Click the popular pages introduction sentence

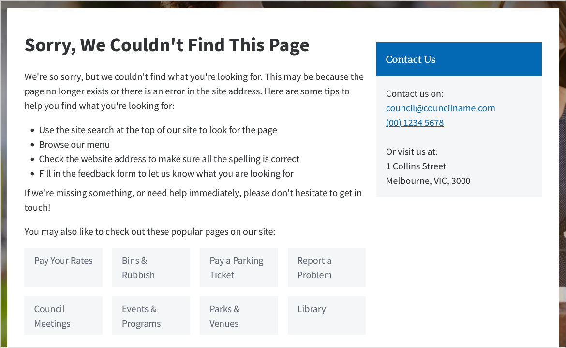[150, 231]
